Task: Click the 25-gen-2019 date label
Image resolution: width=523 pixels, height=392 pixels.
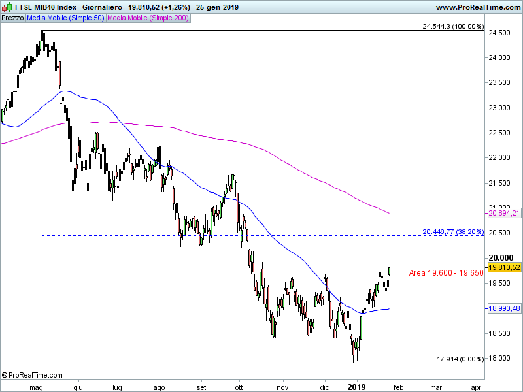Action: (217, 7)
